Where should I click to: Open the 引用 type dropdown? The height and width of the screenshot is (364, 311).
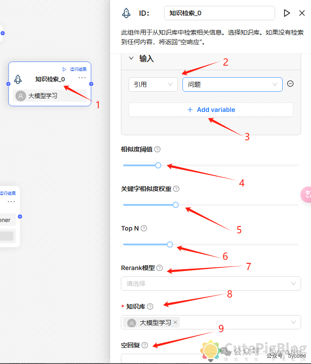tap(153, 84)
